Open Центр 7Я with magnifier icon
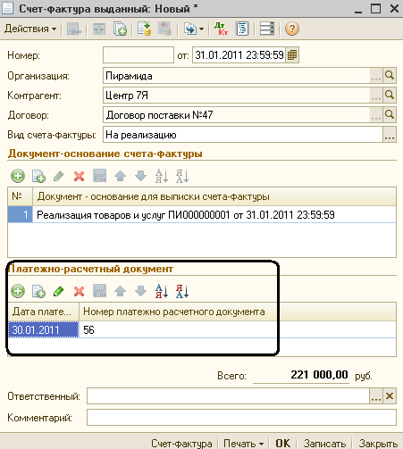 (390, 96)
